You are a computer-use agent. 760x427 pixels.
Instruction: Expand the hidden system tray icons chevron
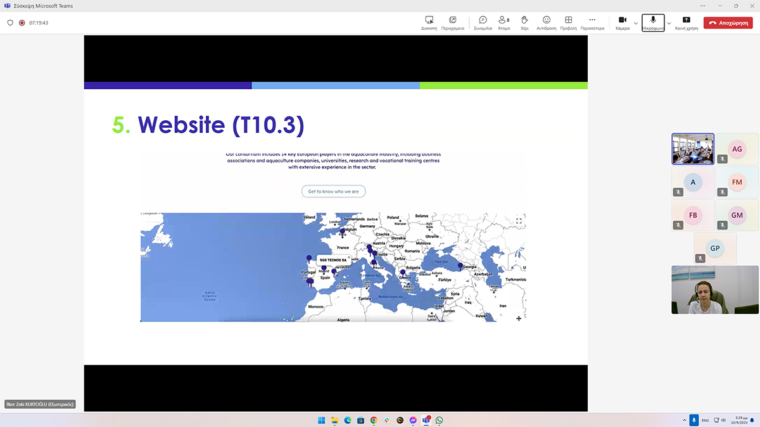click(x=685, y=420)
